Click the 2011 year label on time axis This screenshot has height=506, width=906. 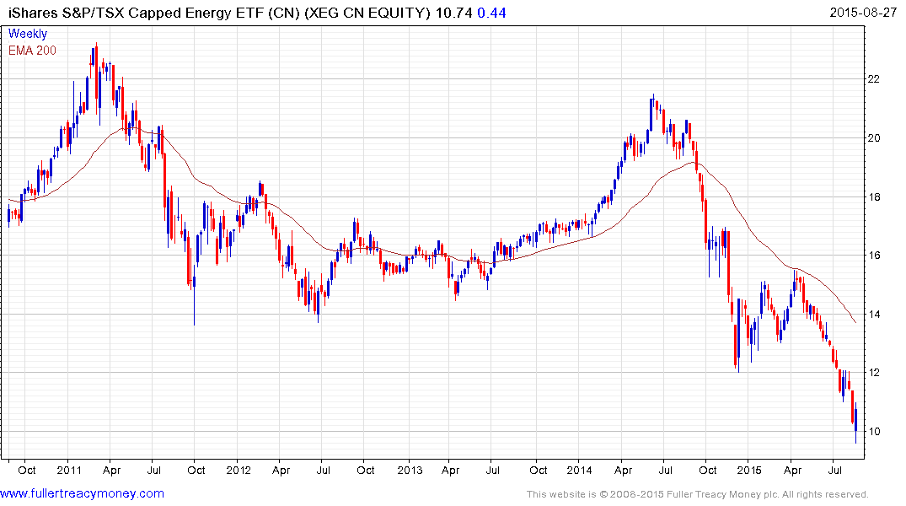pyautogui.click(x=69, y=470)
